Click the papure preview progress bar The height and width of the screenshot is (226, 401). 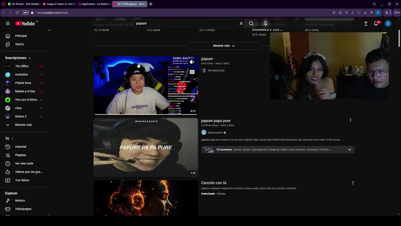(x=146, y=114)
